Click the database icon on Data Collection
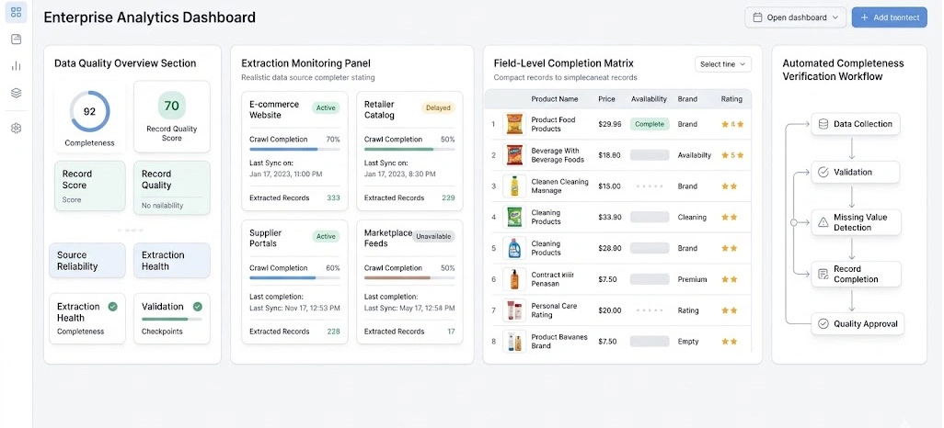This screenshot has width=944, height=428. point(823,124)
